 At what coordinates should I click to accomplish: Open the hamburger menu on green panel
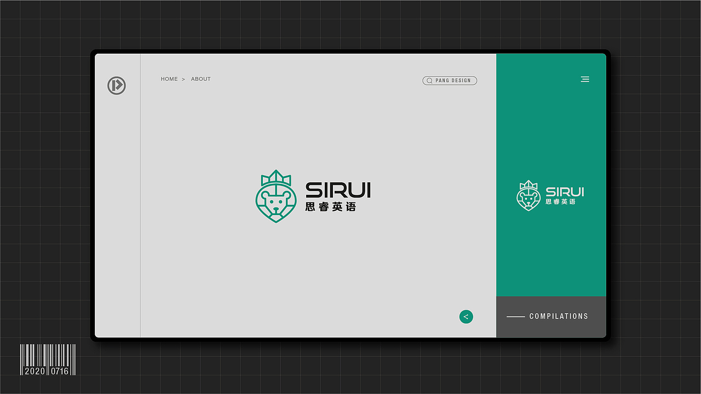pyautogui.click(x=585, y=79)
